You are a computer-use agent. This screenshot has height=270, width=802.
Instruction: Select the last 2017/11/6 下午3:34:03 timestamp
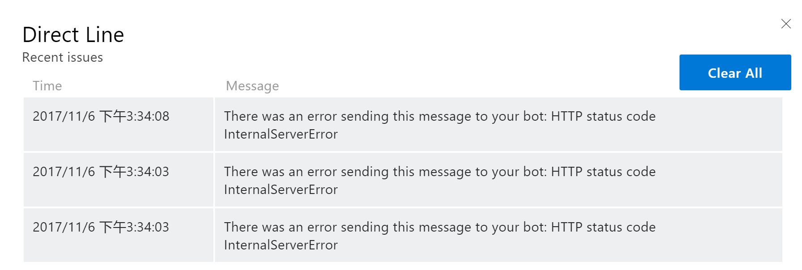(101, 227)
